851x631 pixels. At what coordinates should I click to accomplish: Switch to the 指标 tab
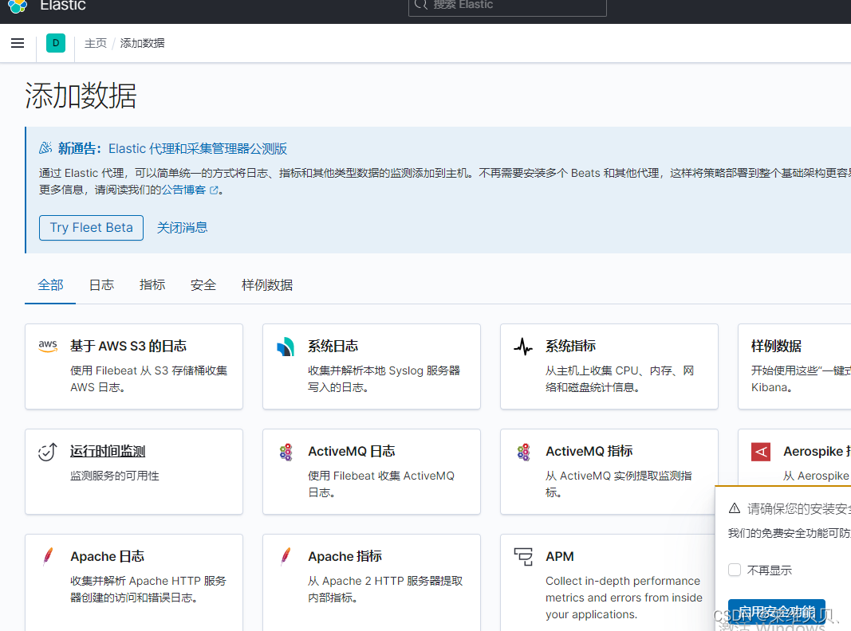click(152, 285)
